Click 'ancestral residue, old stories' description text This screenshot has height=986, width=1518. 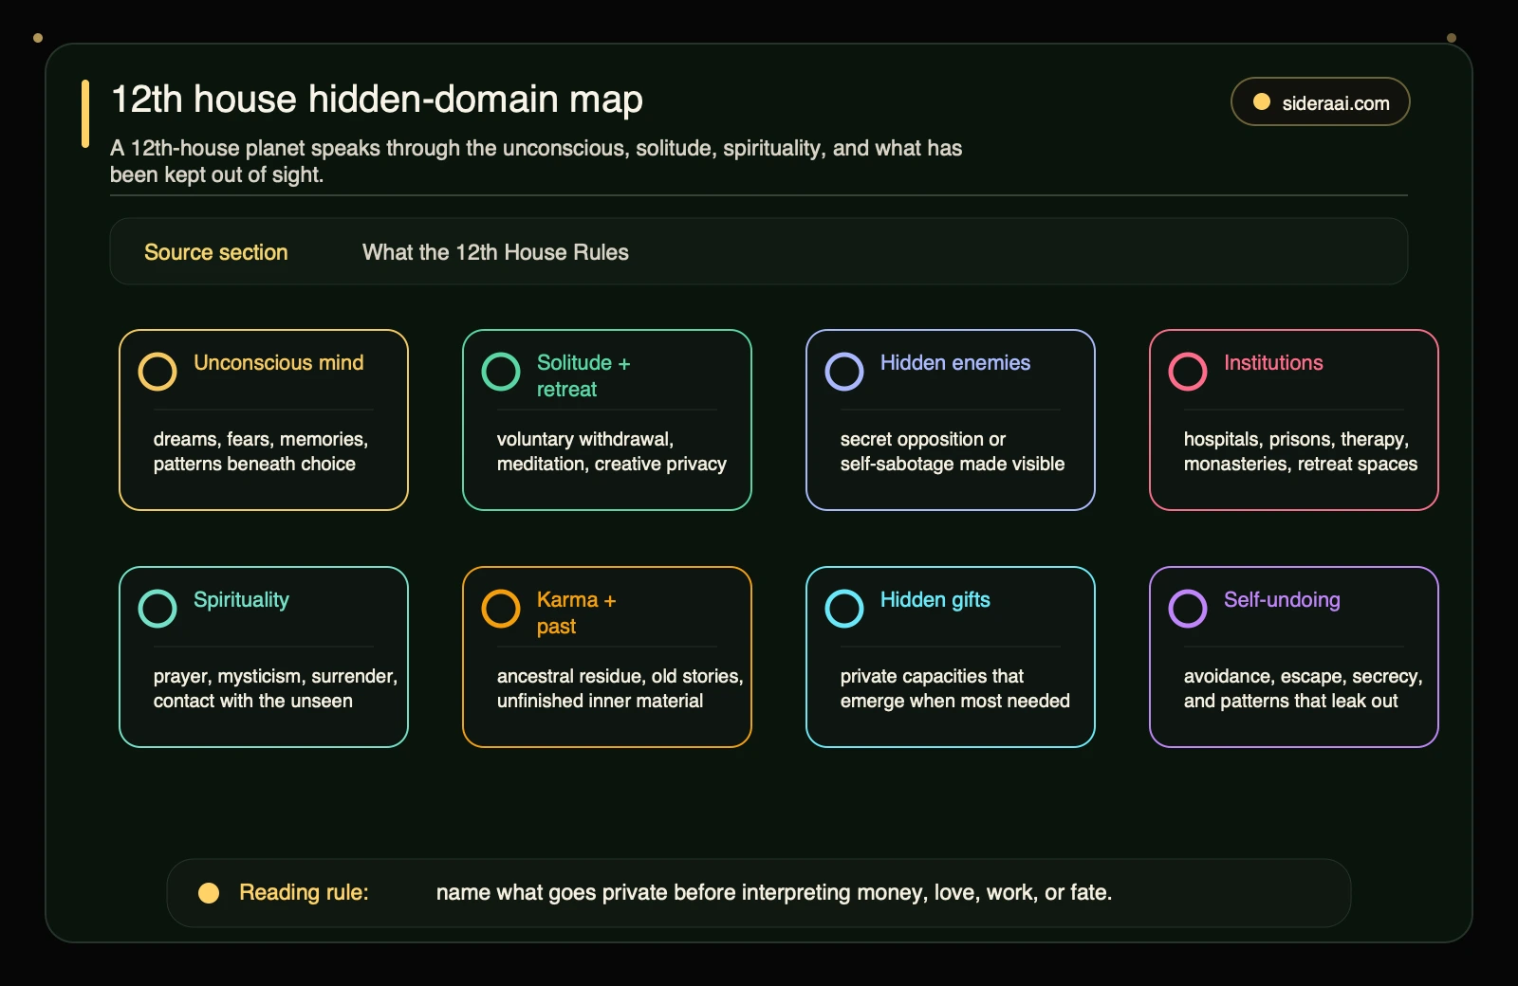tap(620, 688)
